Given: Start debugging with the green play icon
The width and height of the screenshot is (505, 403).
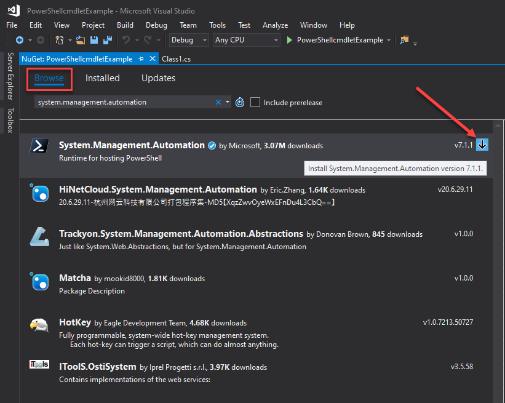Looking at the screenshot, I should tap(289, 40).
